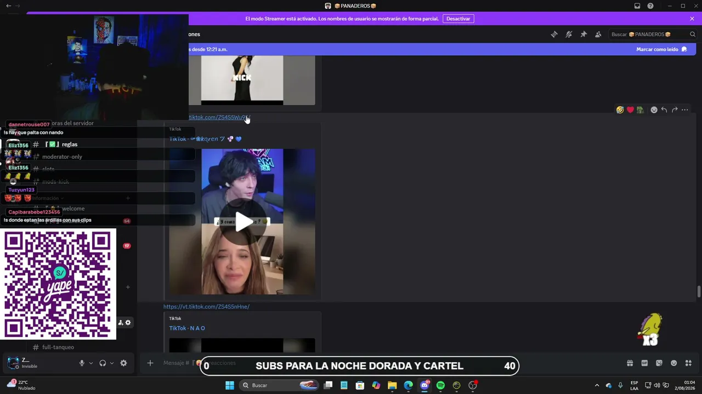Click the chat scrollbar thumb
The image size is (702, 394).
699,292
